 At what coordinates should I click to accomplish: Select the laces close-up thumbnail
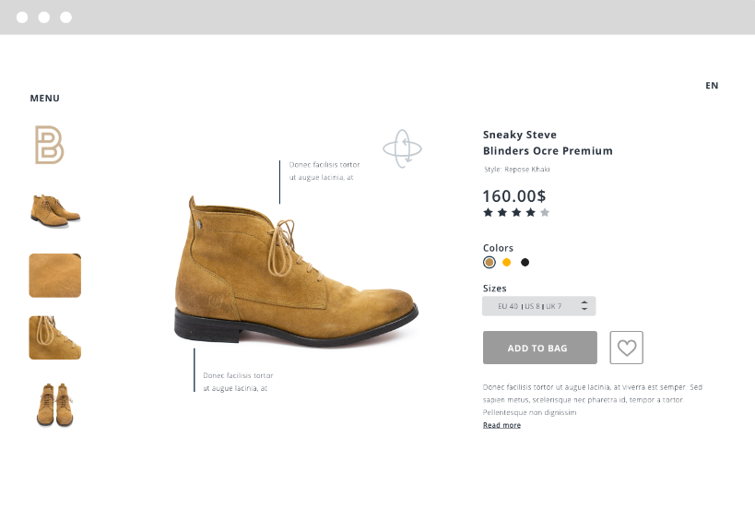55,337
